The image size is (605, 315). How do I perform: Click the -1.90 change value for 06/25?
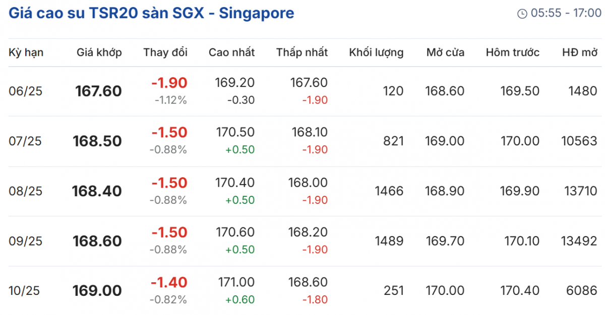coord(169,83)
